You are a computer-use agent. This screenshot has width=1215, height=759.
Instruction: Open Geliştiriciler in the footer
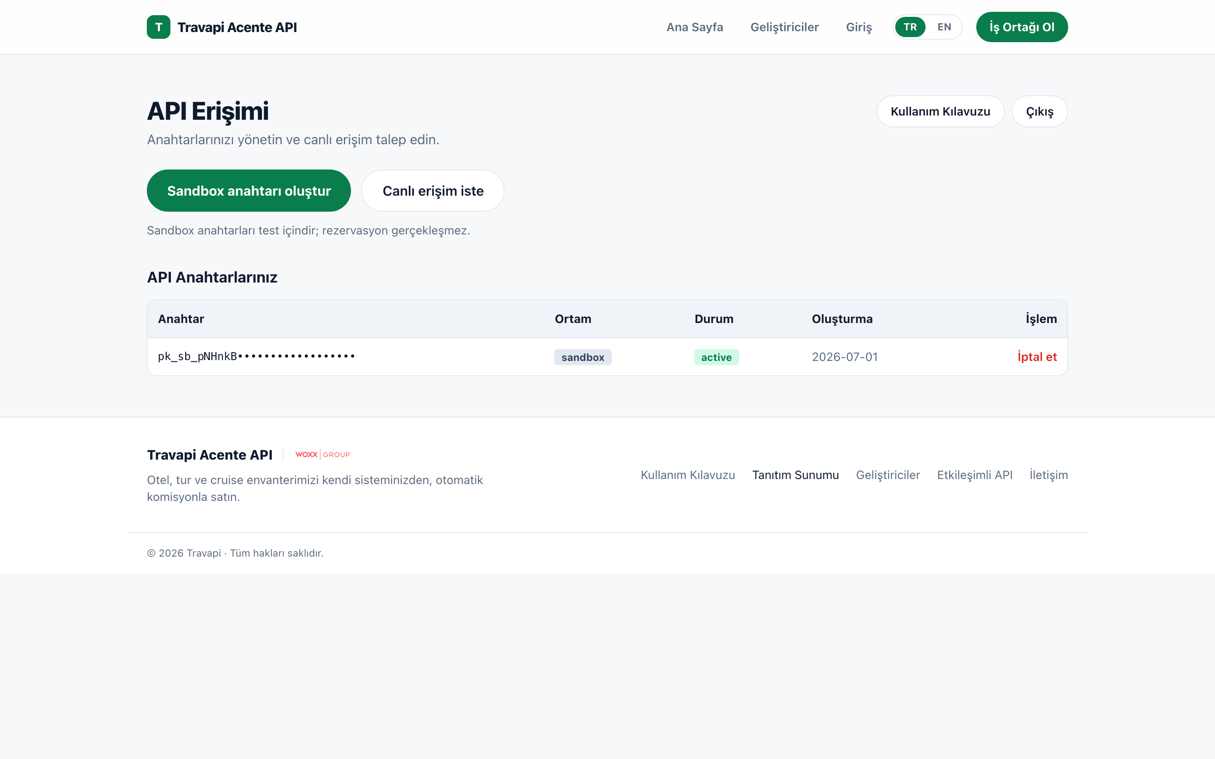(888, 475)
